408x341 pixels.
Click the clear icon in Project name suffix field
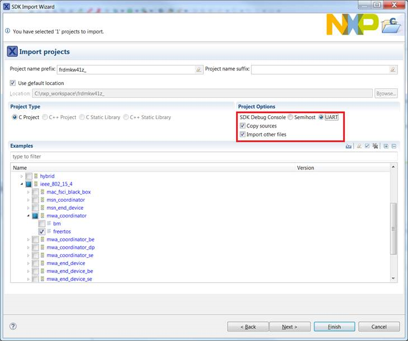(393, 69)
